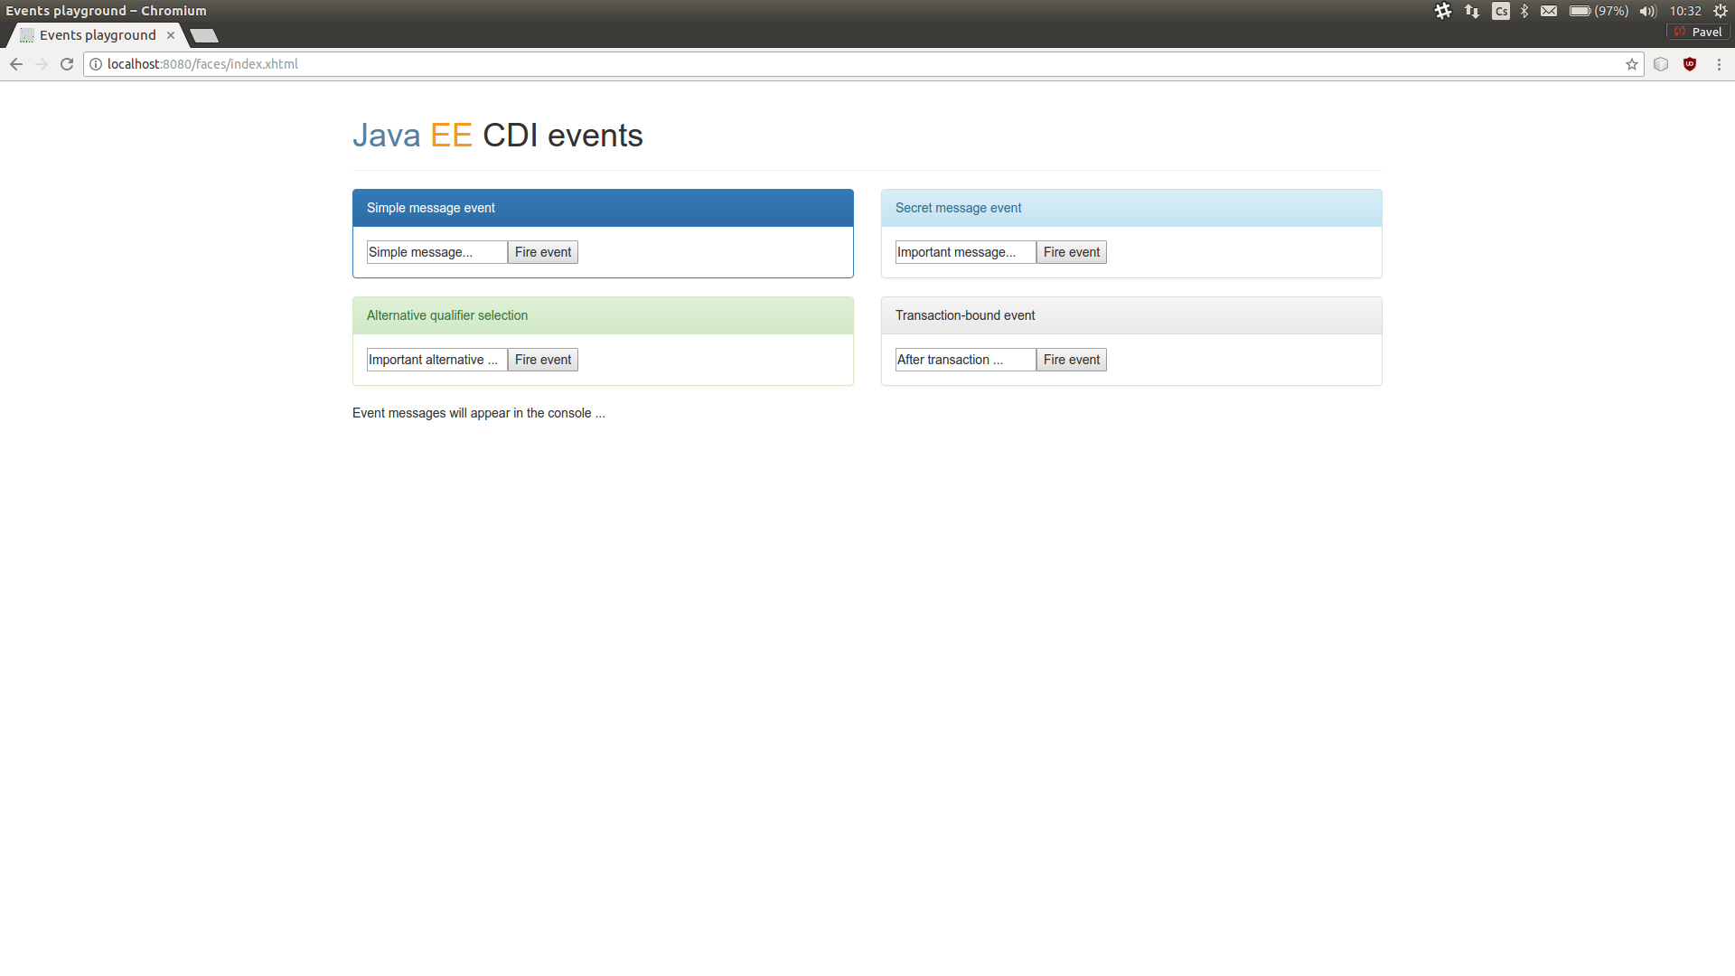1735x976 pixels.
Task: Reload the page with refresh icon
Action: pyautogui.click(x=67, y=64)
